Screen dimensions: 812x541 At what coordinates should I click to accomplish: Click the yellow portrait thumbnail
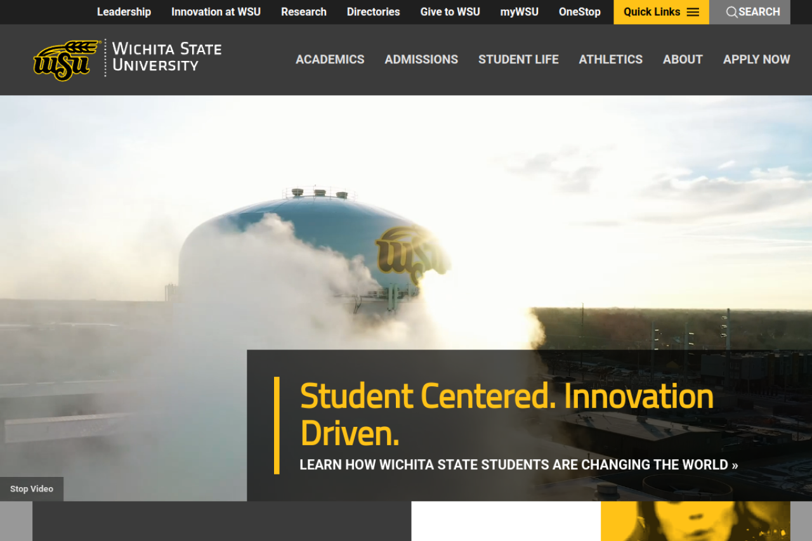(695, 521)
